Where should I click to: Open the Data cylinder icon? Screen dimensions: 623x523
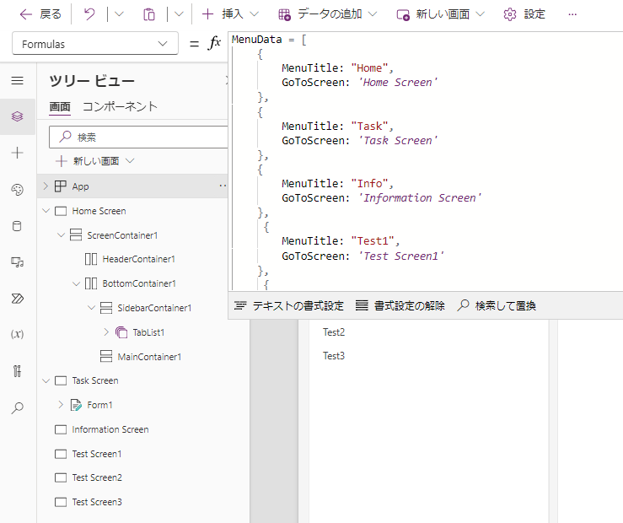coord(17,226)
